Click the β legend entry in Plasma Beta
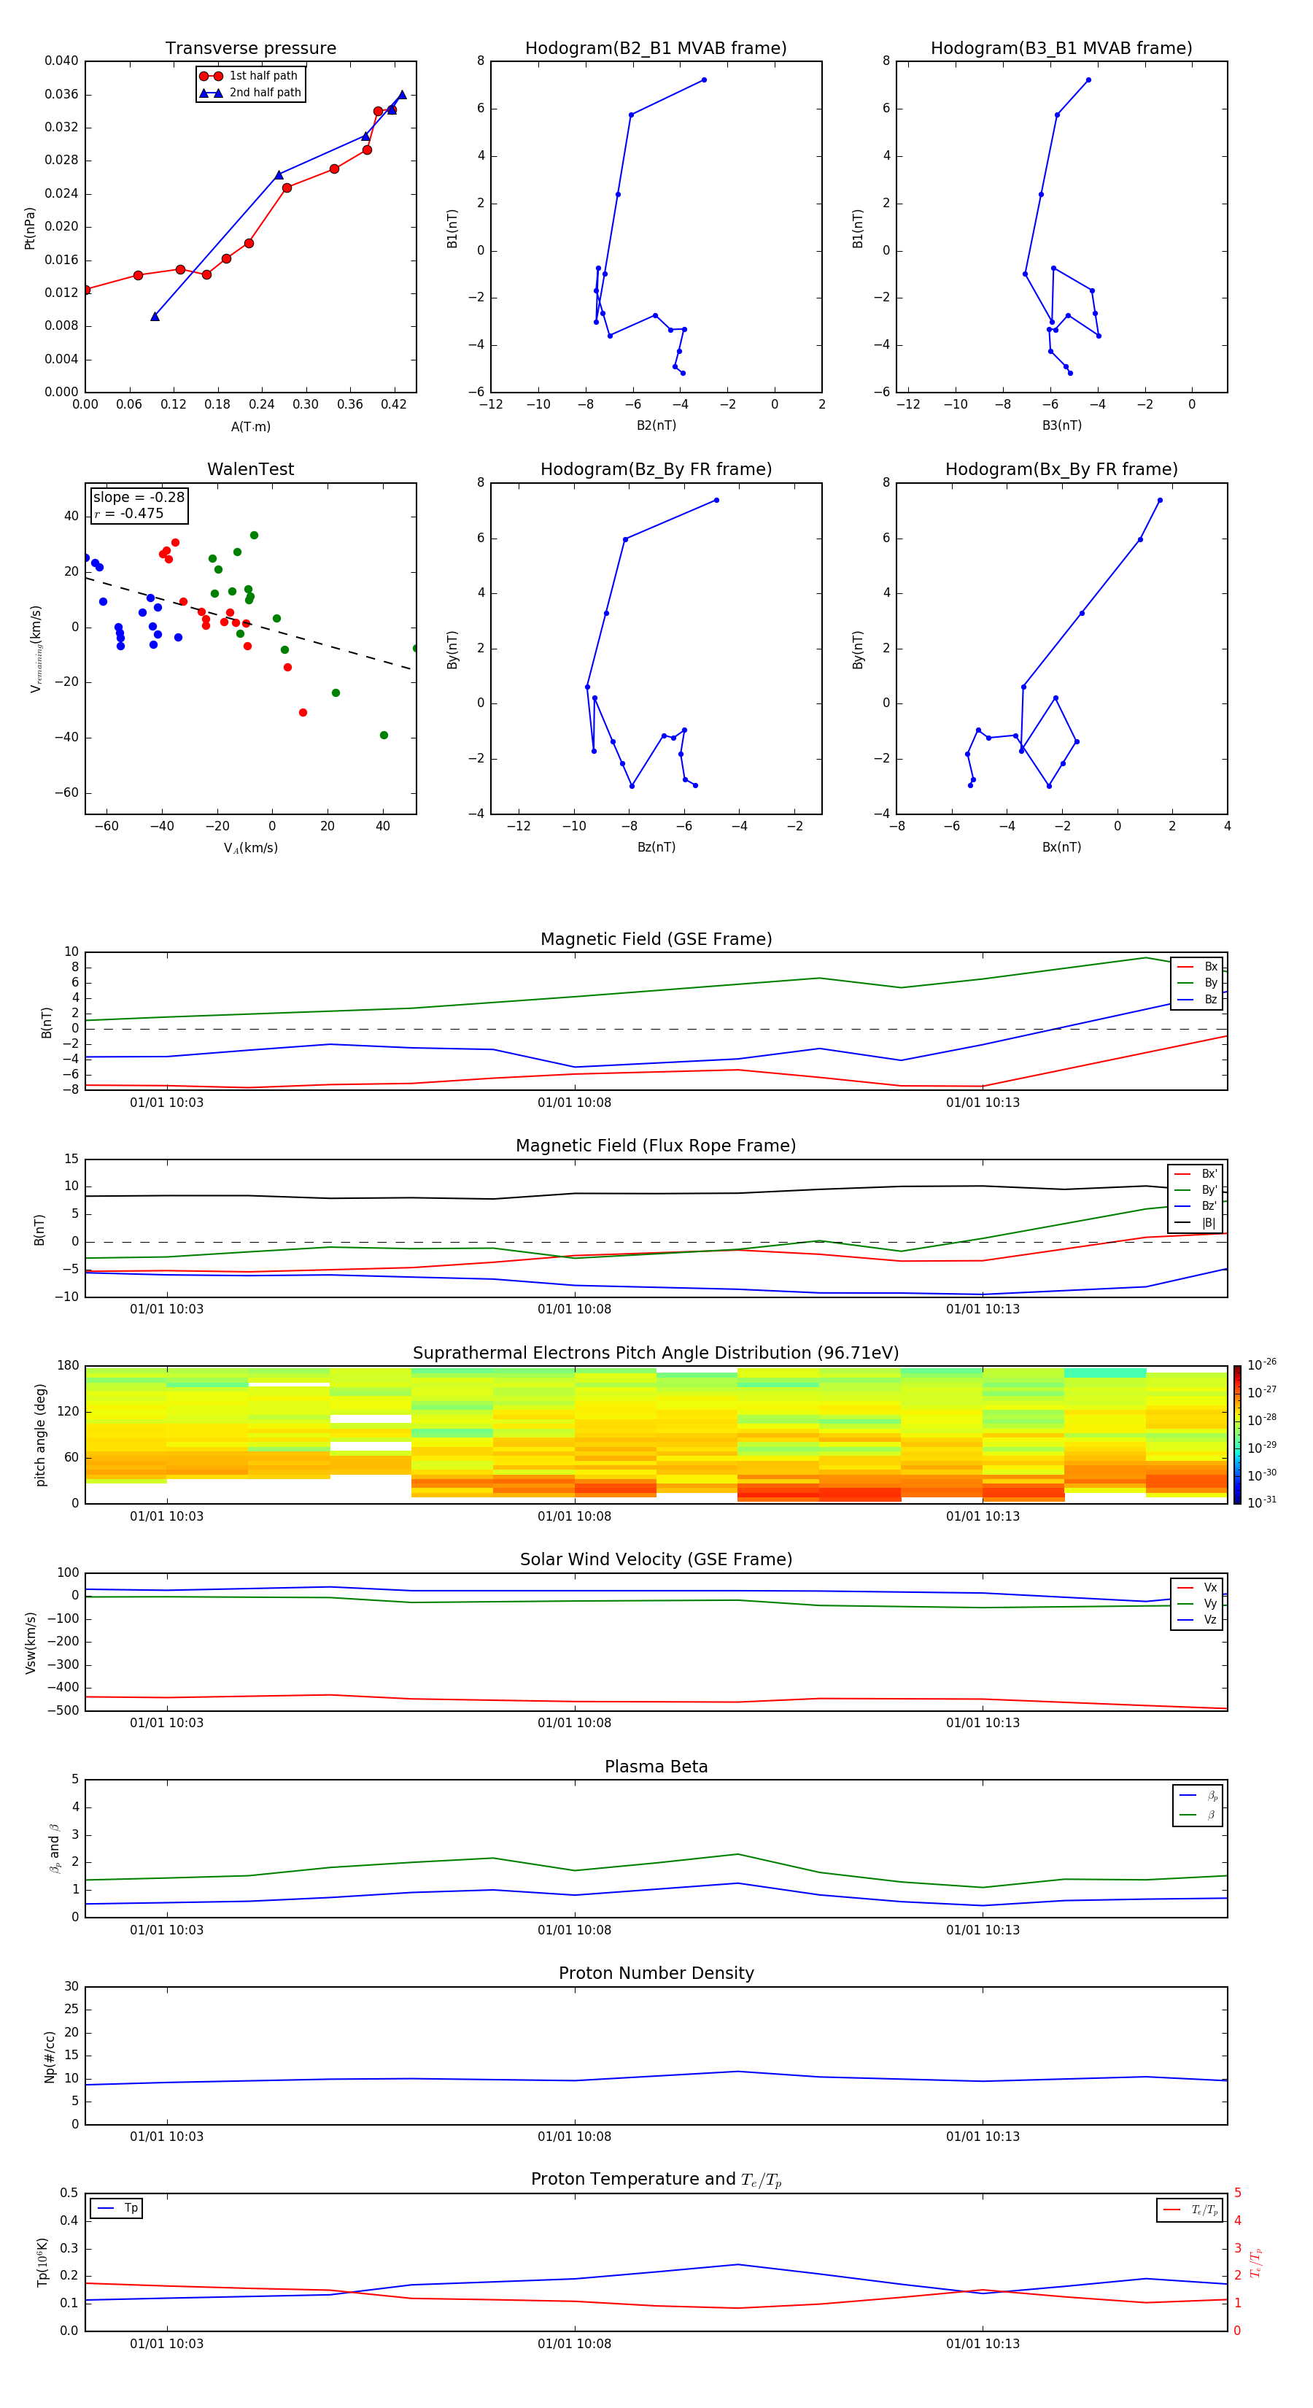 1198,1815
